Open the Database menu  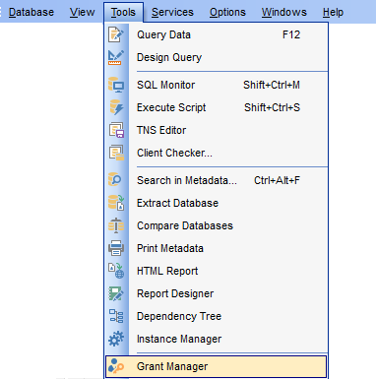pos(31,12)
